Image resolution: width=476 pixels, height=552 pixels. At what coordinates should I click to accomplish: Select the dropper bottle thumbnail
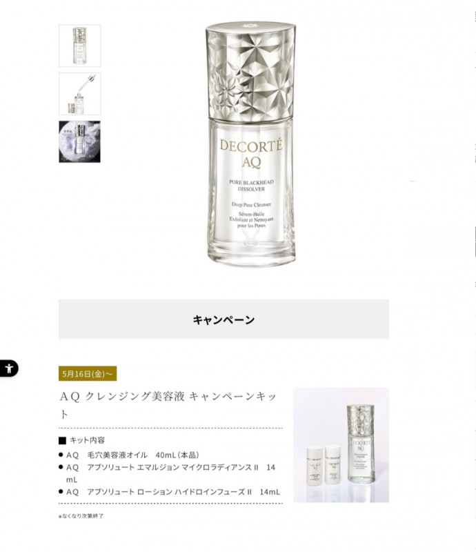(x=79, y=94)
